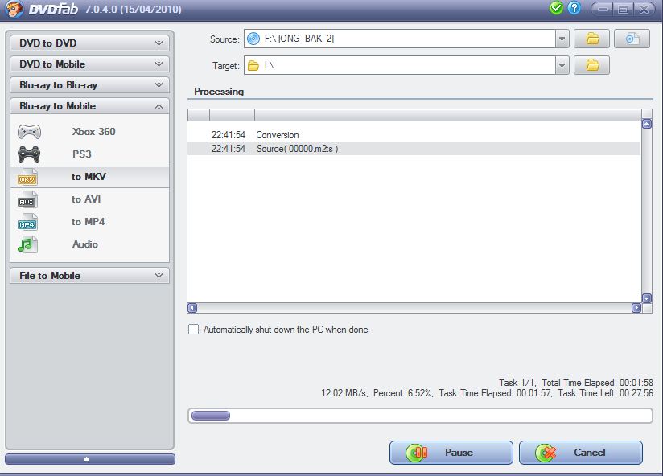
Task: Click the Source path input field
Action: 400,39
